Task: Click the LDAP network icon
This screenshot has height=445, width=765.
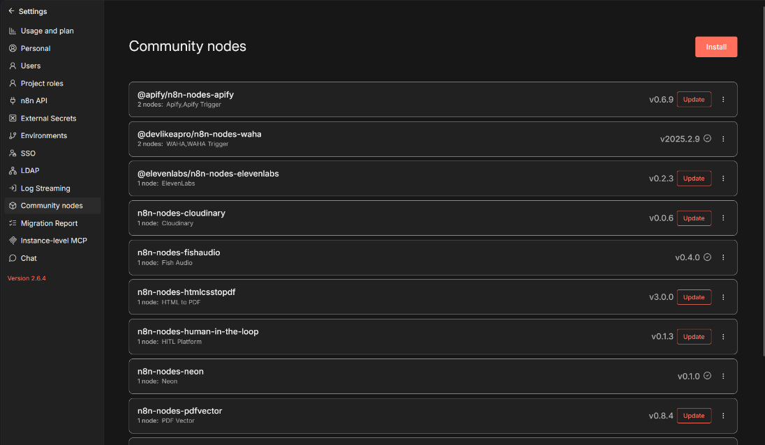Action: coord(13,171)
